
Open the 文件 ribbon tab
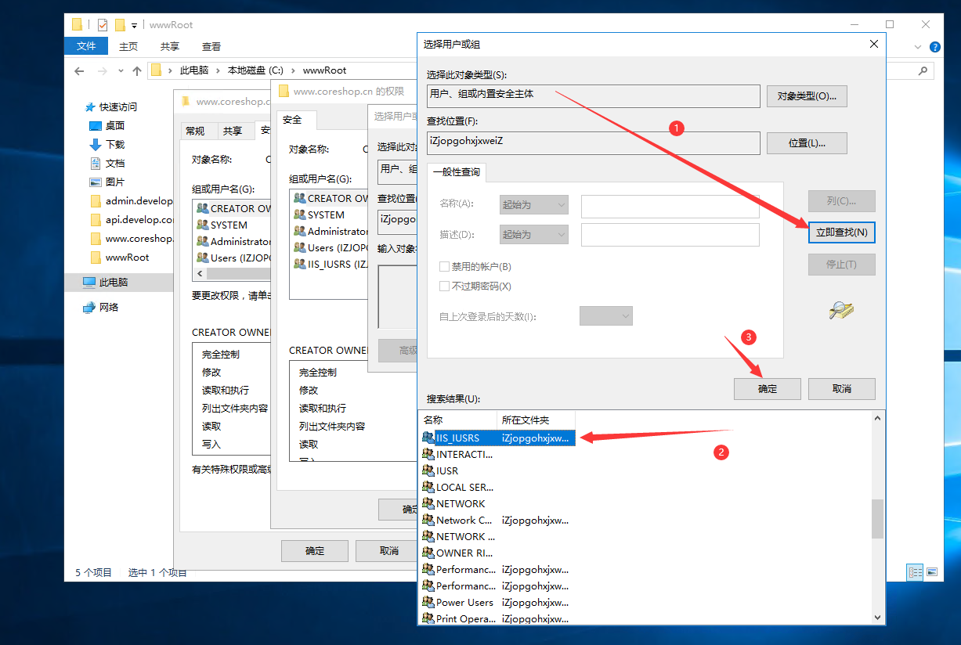pyautogui.click(x=86, y=46)
